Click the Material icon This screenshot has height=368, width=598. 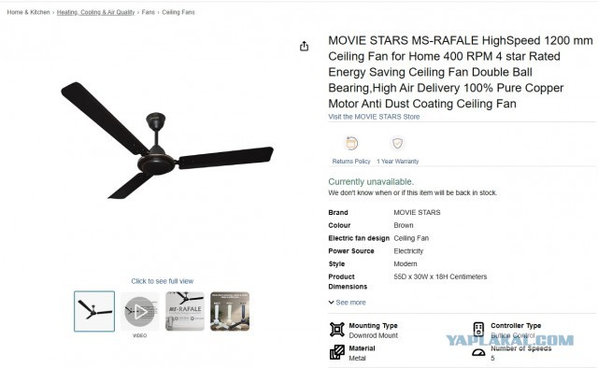(x=337, y=352)
